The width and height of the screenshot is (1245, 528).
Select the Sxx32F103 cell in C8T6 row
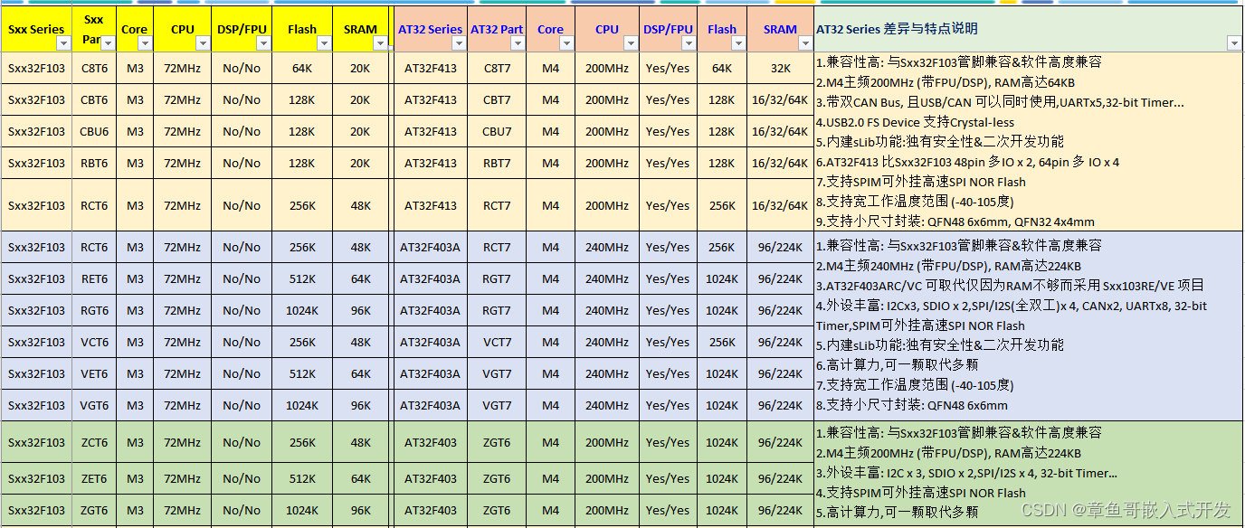click(36, 68)
